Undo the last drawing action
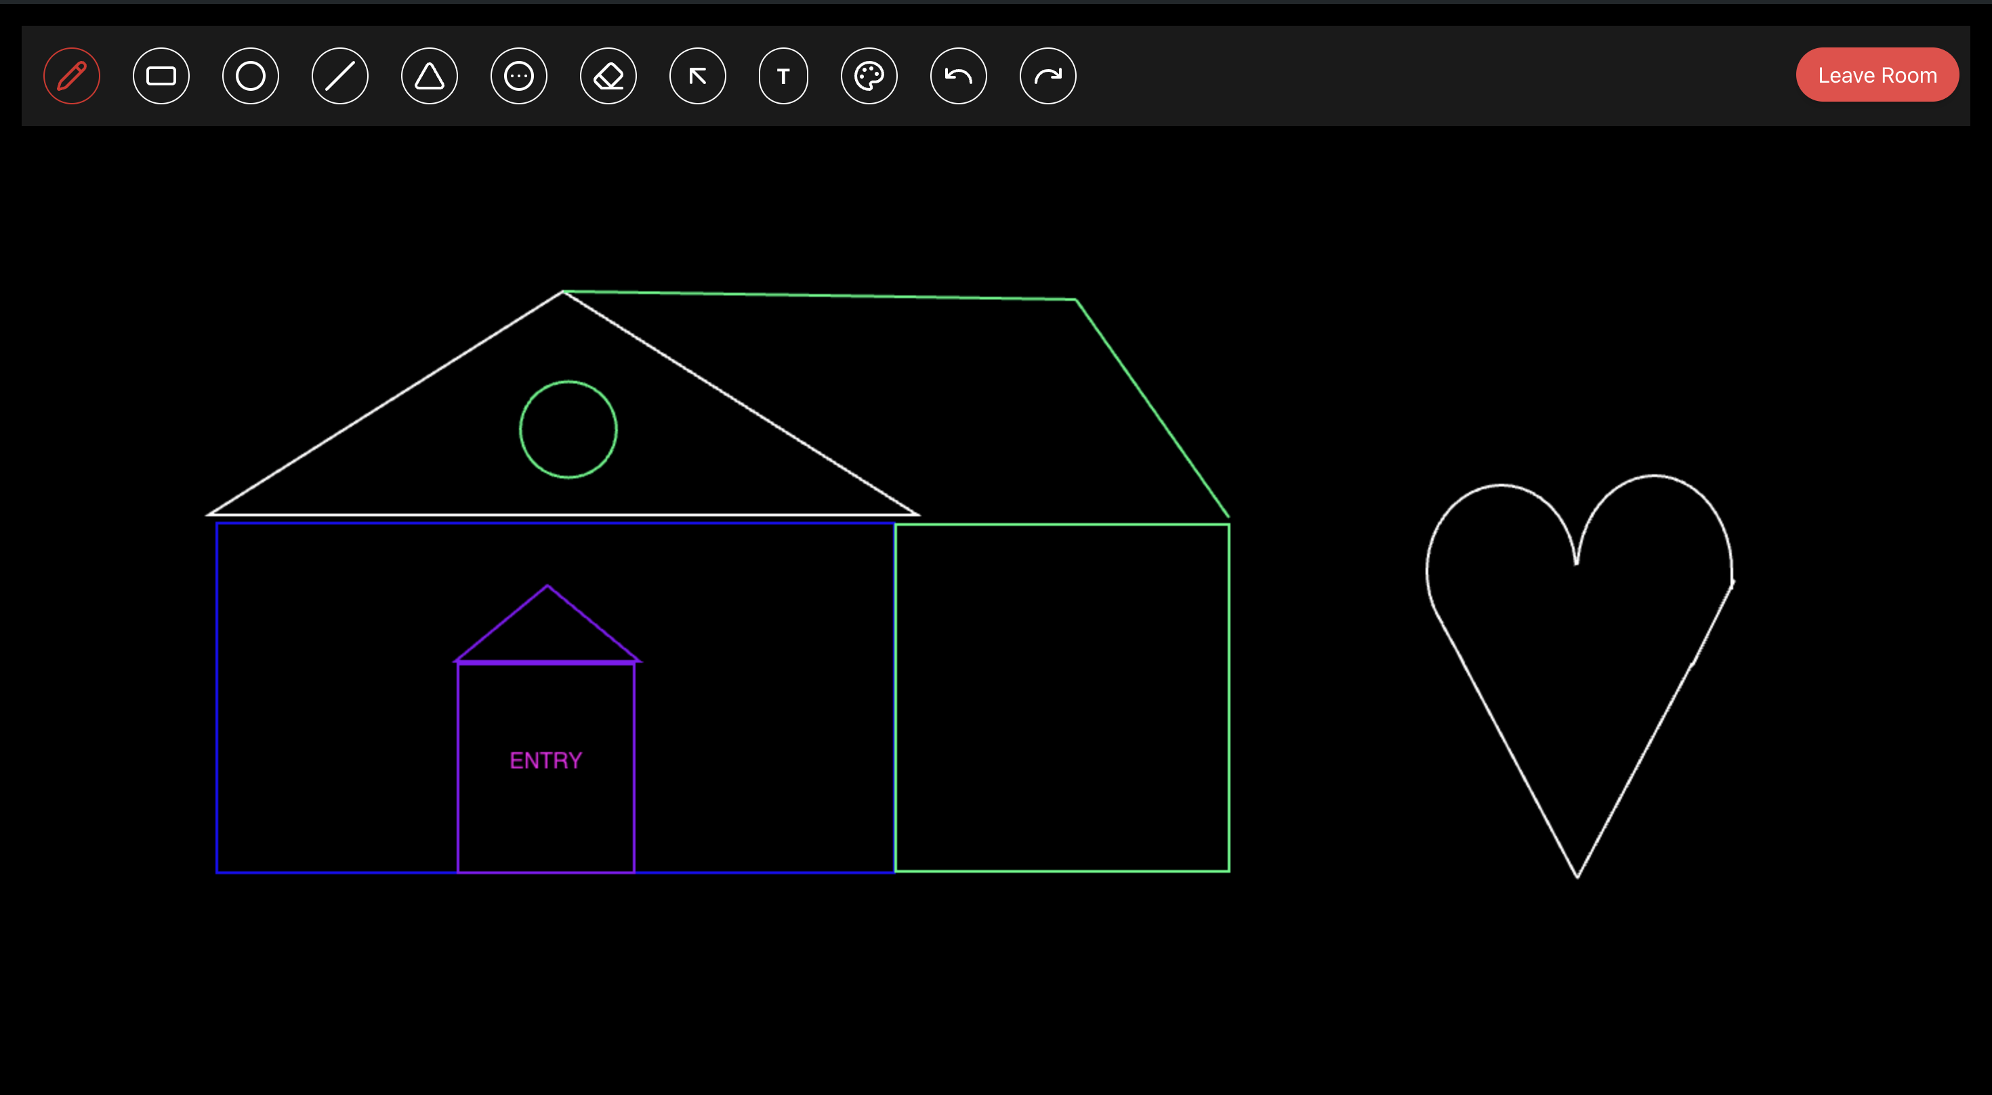Screen dimensions: 1992x1095 pyautogui.click(x=958, y=75)
